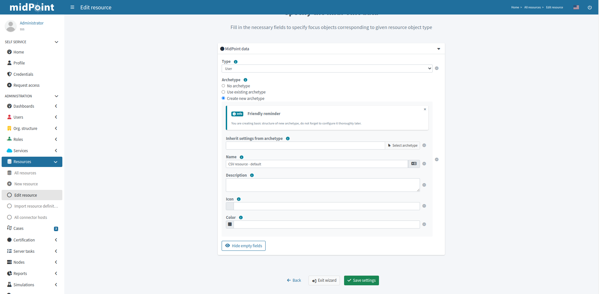599x294 pixels.
Task: Open All resources in sidebar
Action: [25, 173]
